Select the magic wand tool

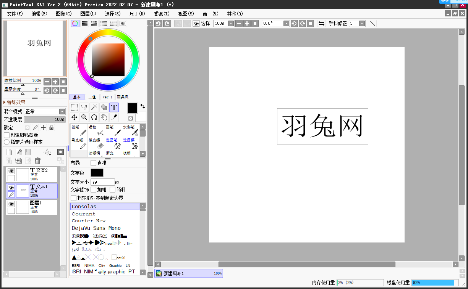(94, 108)
